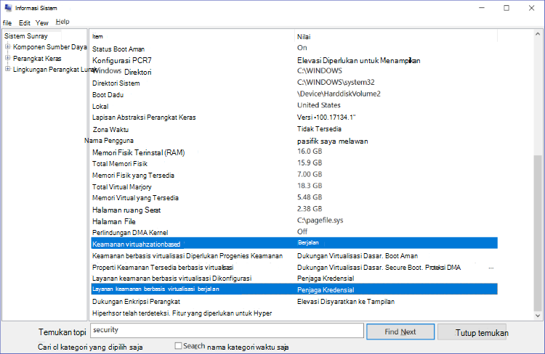The width and height of the screenshot is (545, 354).
Task: Select the Lokal row
Action: (x=294, y=106)
